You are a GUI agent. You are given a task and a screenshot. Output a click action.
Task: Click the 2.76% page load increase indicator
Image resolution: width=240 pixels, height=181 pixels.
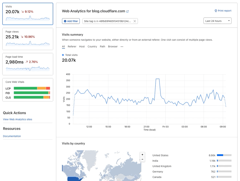tap(32, 62)
